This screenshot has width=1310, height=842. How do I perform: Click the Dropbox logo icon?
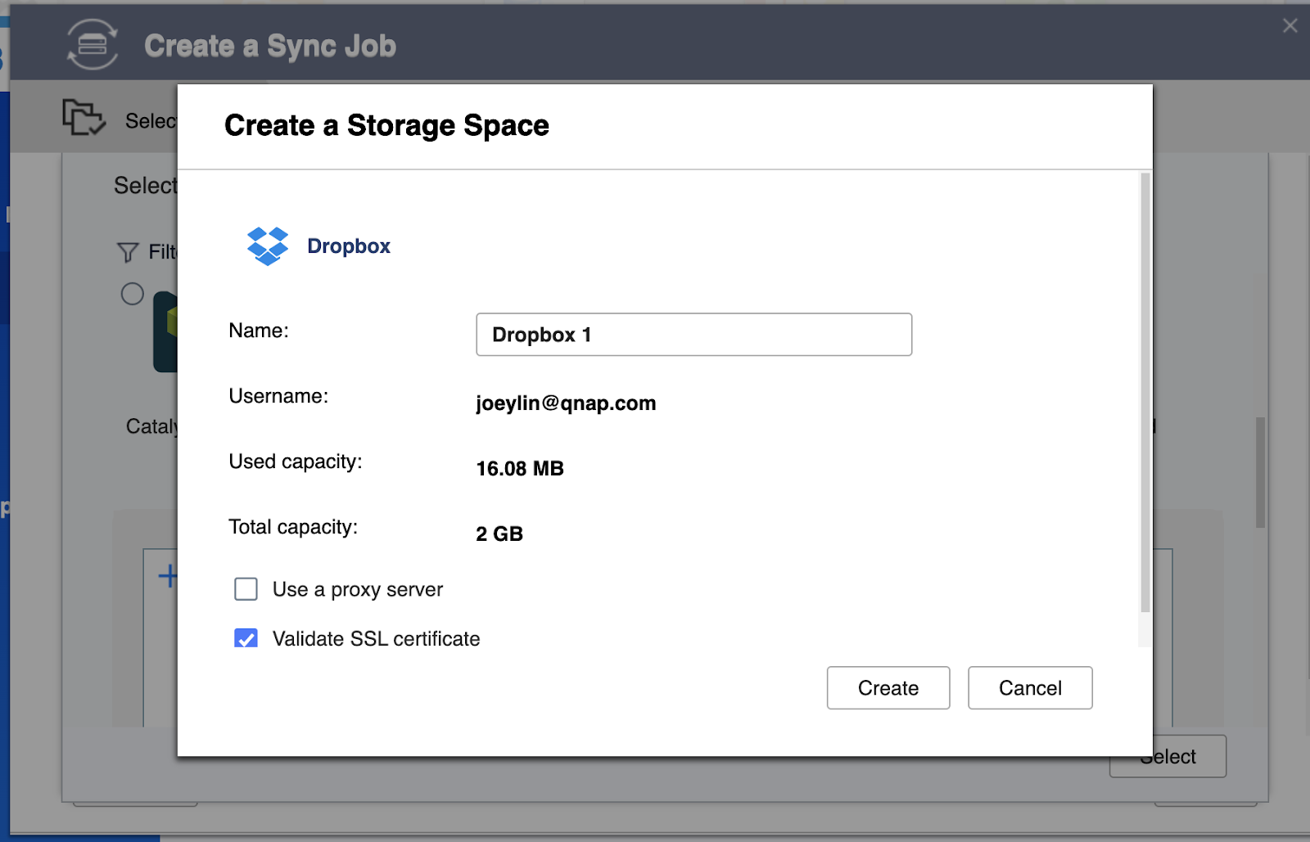pos(268,246)
